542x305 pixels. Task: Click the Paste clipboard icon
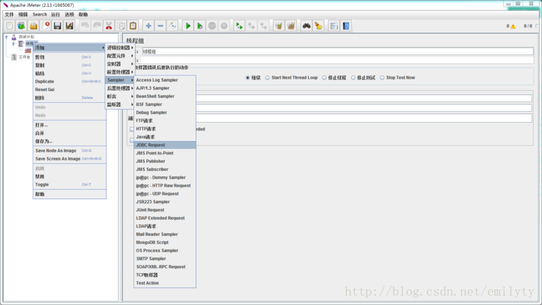[x=133, y=26]
